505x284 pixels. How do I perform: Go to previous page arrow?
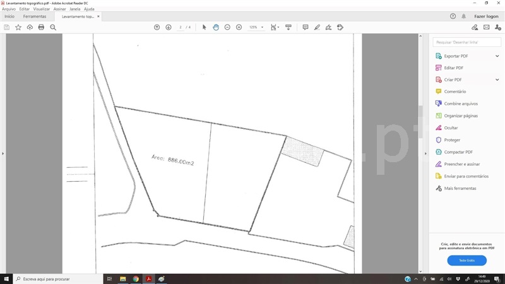click(157, 27)
